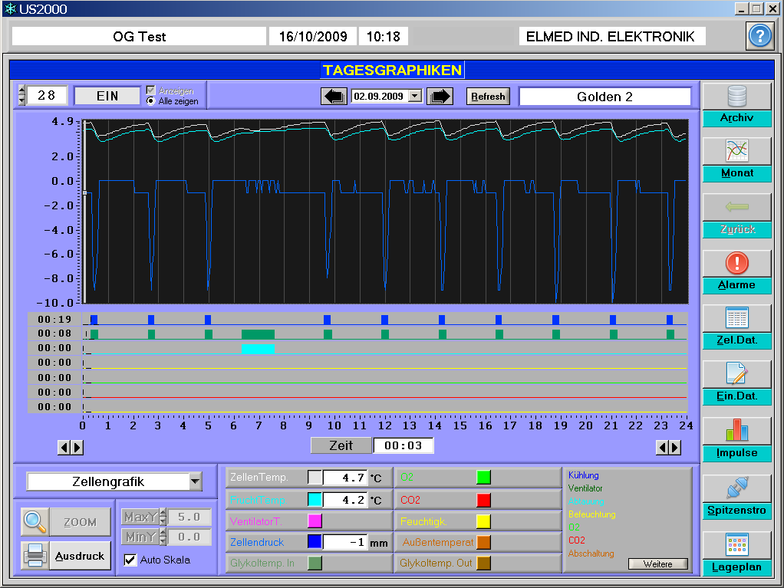Select the Alle zeigen radio button

pos(151,101)
